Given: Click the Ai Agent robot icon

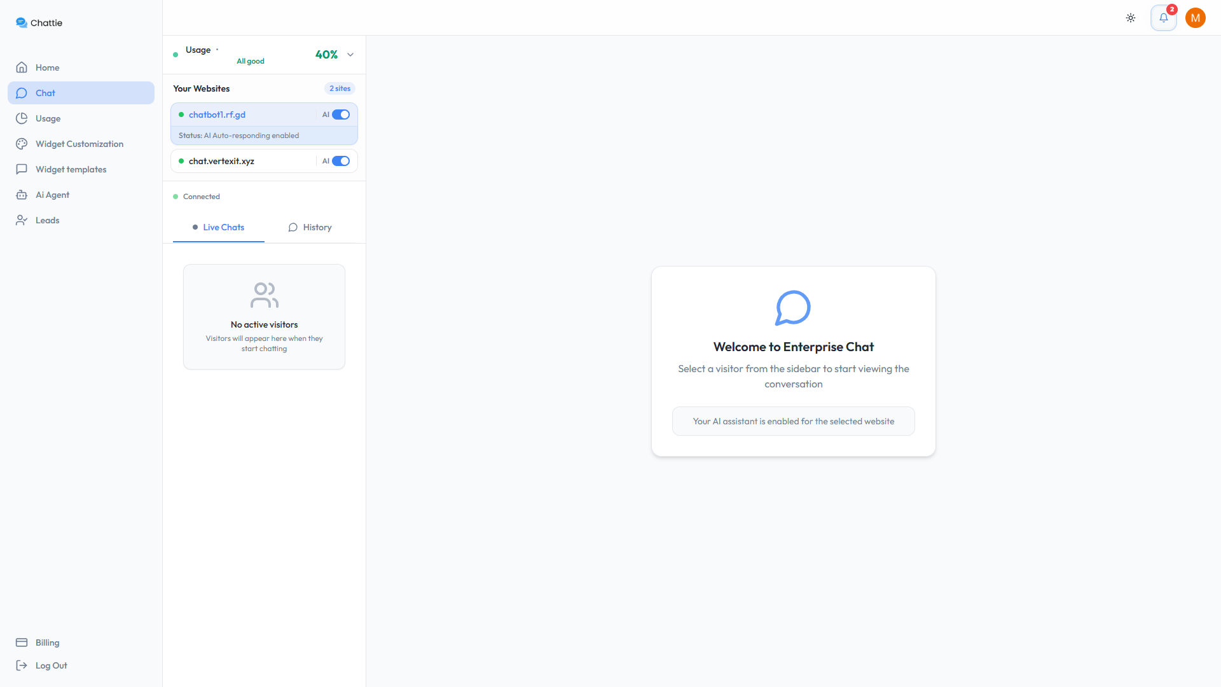Looking at the screenshot, I should (22, 195).
